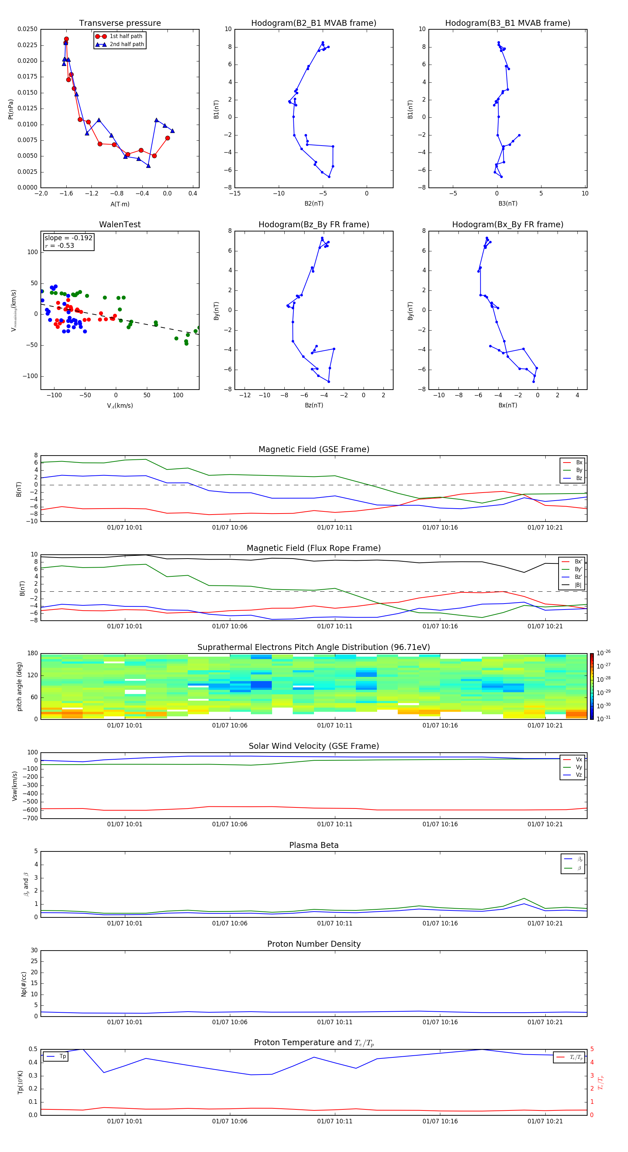The image size is (628, 1152).
Task: Click the 'Hodogram(Bx_By FR frame)' title
Action: [508, 224]
